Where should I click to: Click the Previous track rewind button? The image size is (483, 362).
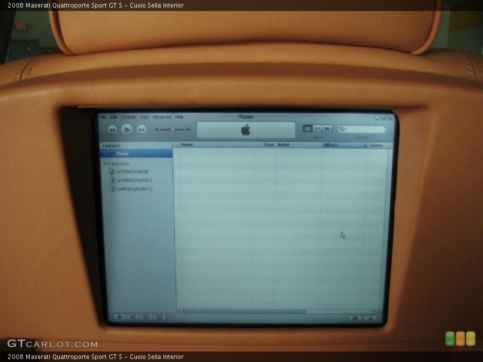coord(112,130)
